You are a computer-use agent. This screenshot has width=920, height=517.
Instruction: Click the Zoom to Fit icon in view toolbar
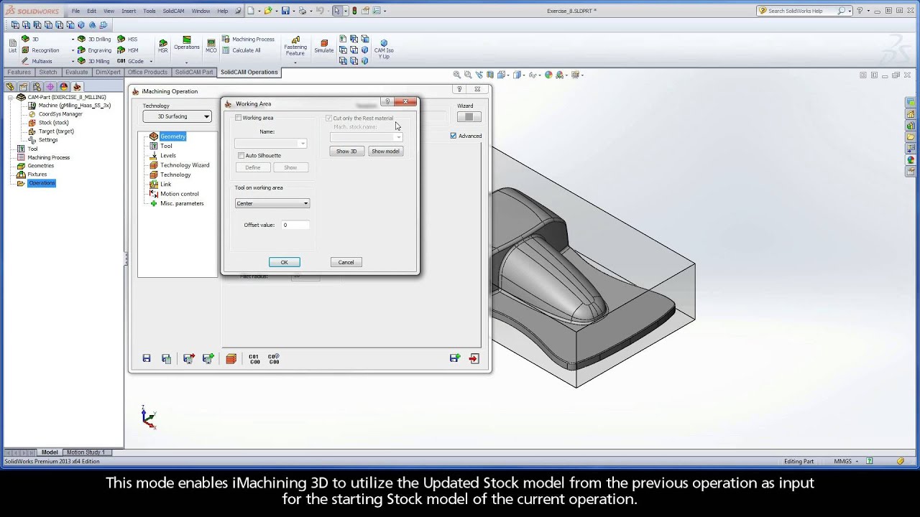coord(457,75)
